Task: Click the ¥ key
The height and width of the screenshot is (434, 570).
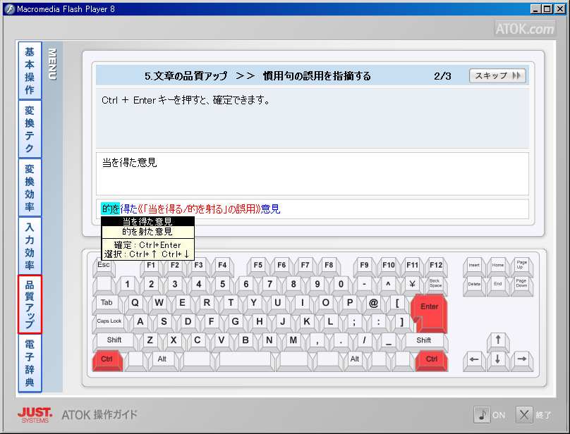Action: 412,285
